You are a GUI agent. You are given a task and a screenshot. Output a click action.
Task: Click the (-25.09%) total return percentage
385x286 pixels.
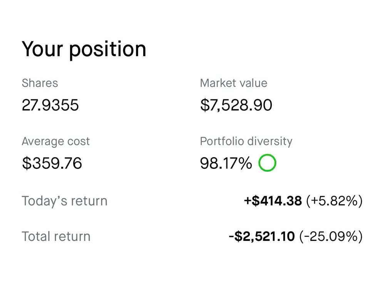click(331, 236)
